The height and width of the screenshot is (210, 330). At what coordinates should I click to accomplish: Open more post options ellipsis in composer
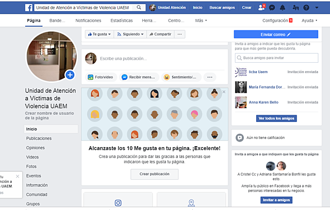(x=210, y=77)
